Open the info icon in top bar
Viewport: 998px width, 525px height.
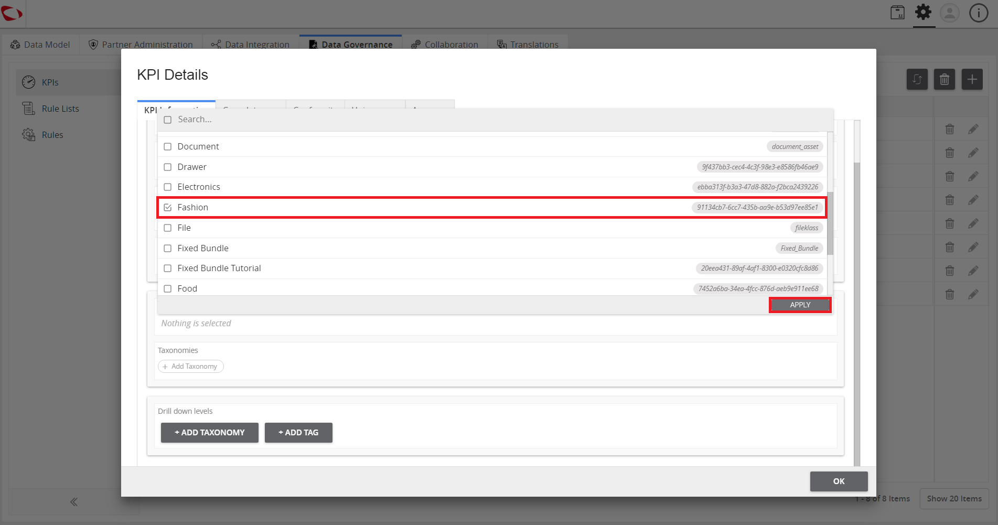click(979, 13)
